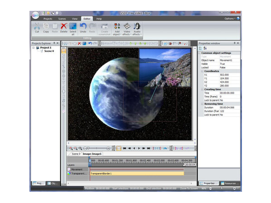
Task: Pin the Projects Explorer panel
Action: click(54, 43)
